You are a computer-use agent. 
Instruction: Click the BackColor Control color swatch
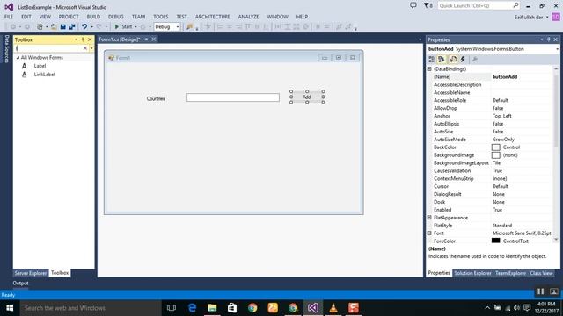point(495,147)
